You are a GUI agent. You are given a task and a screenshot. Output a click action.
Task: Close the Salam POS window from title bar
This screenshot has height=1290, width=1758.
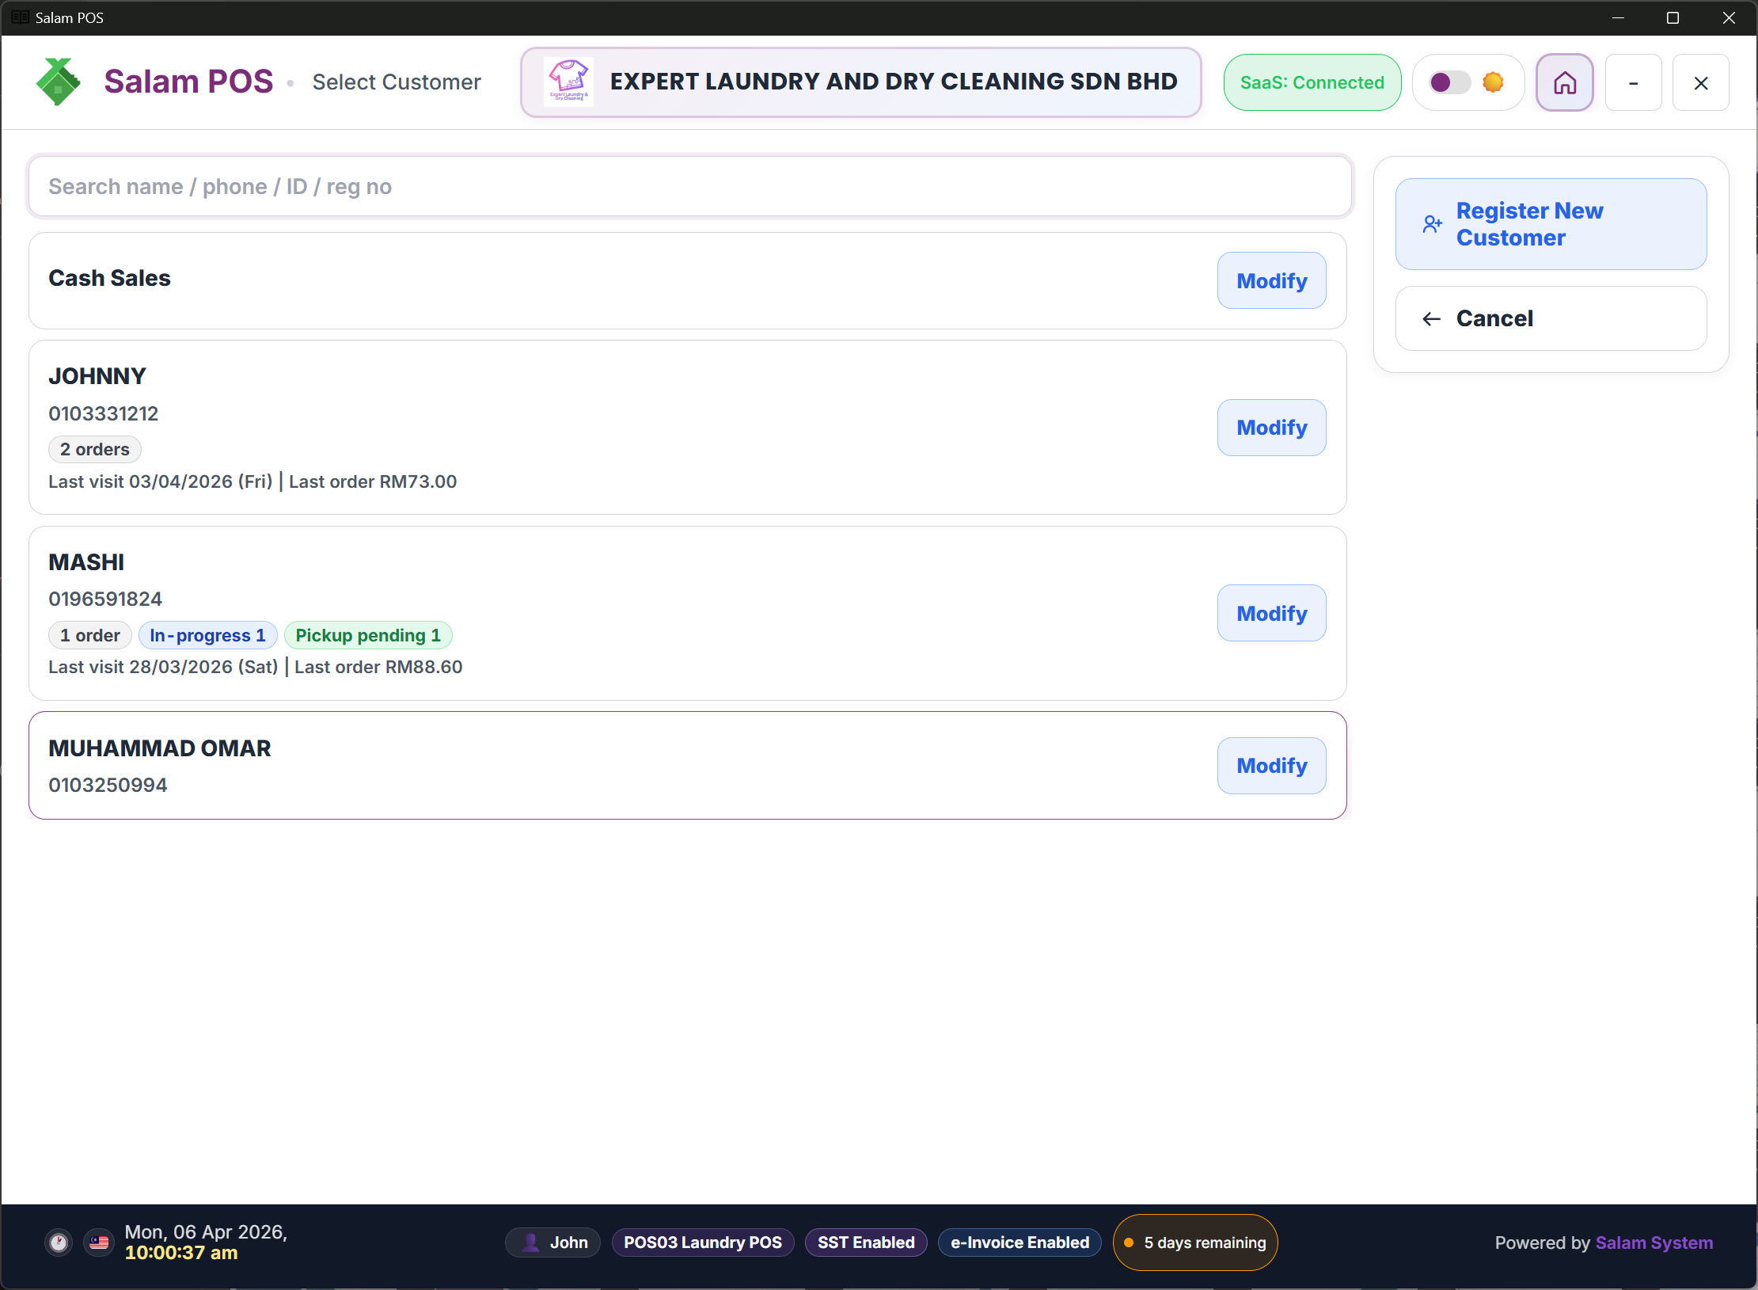tap(1729, 17)
